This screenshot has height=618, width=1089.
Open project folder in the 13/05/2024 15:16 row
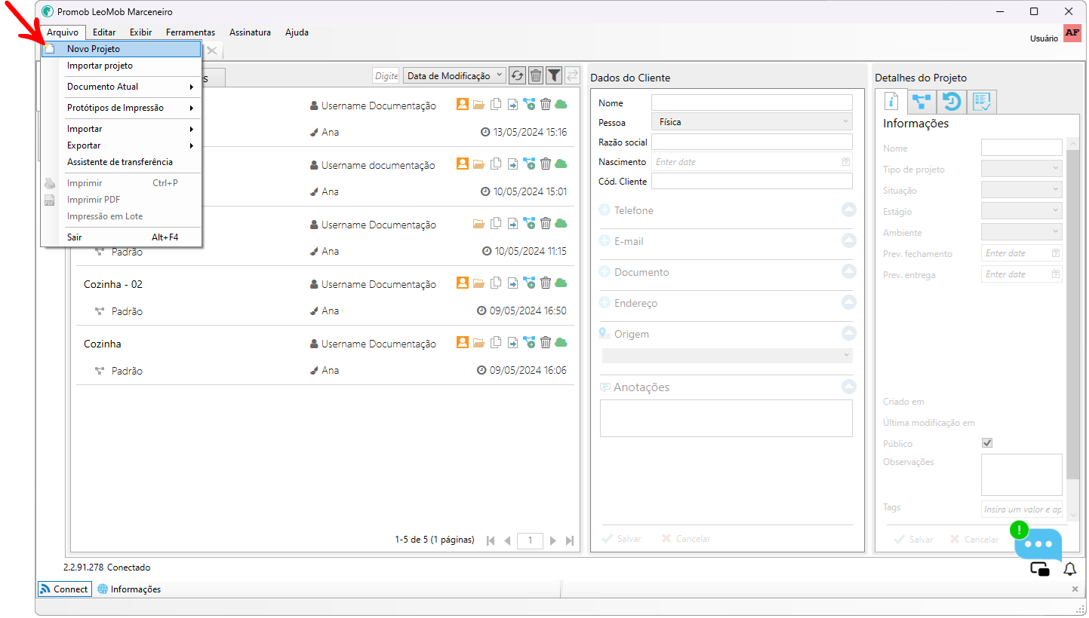(479, 105)
